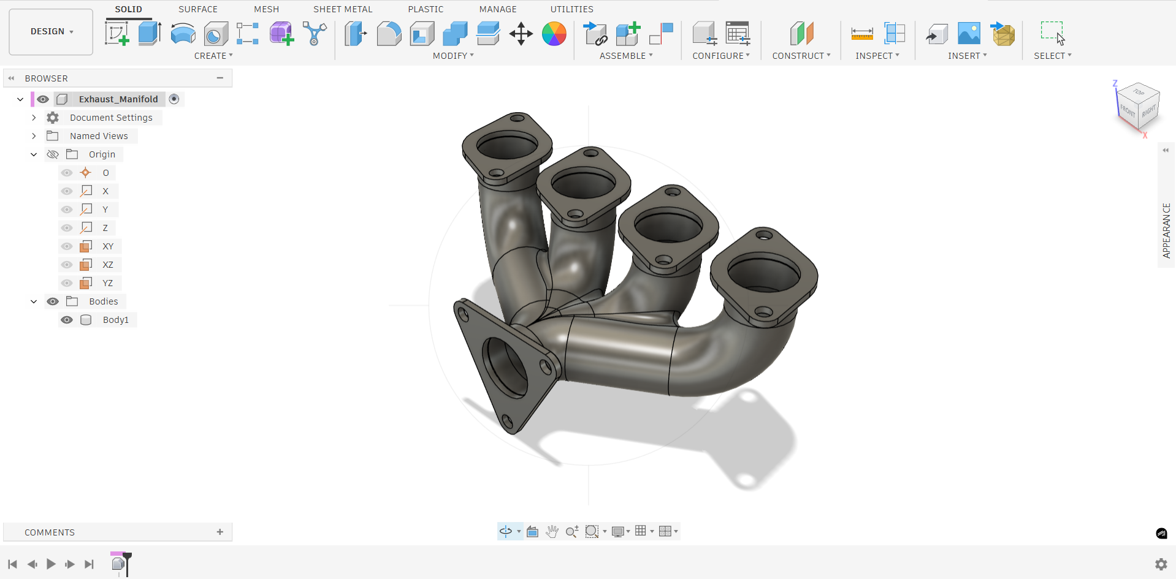Screen dimensions: 1176x579
Task: Hide Body1 using its eye icon
Action: 67,320
